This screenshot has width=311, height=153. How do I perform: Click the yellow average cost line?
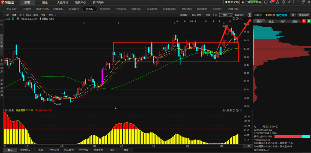(279, 49)
